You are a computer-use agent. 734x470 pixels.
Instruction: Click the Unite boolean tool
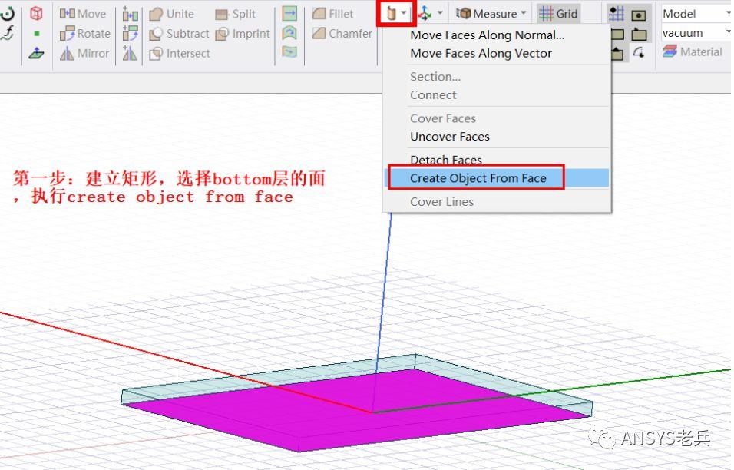click(171, 14)
